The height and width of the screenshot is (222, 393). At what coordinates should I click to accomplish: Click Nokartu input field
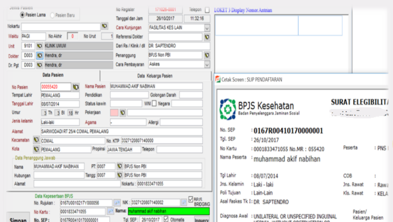pos(61,27)
